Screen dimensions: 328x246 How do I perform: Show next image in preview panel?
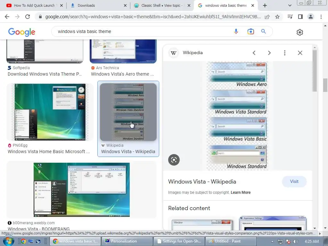(x=269, y=53)
